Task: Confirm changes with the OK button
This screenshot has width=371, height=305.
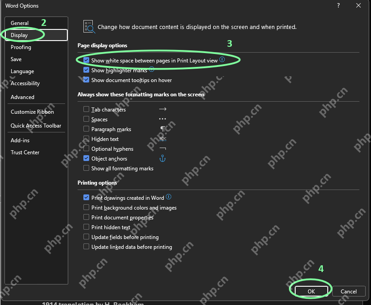Action: (x=311, y=291)
